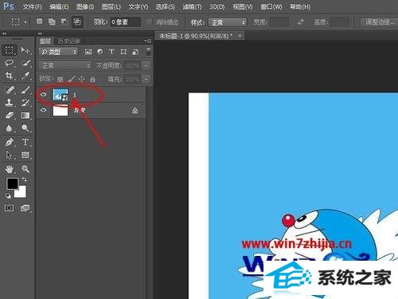This screenshot has height=299, width=398.
Task: Lock transparent pixels of the layer
Action: coord(60,79)
